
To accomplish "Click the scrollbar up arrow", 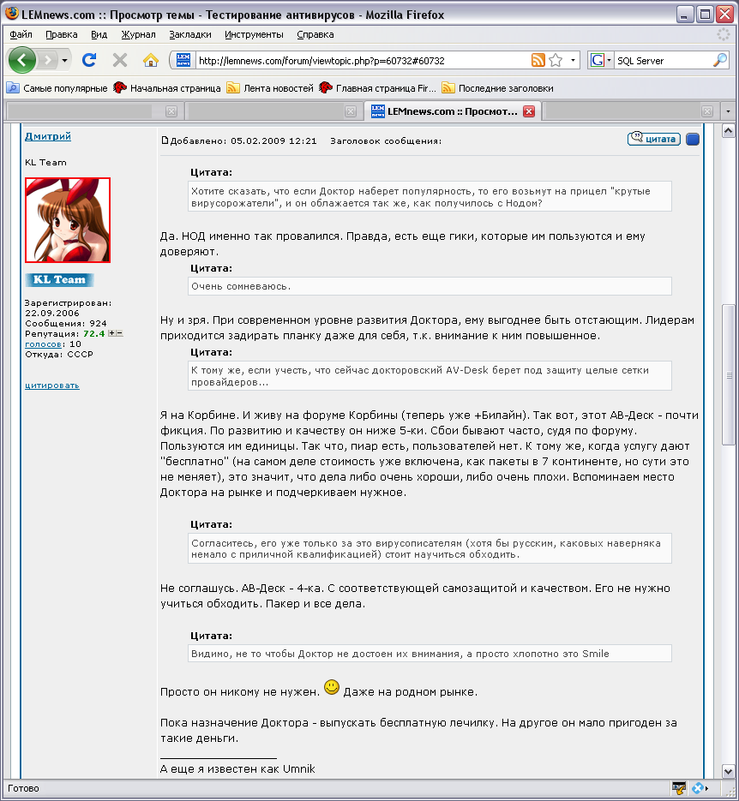I will (x=728, y=131).
